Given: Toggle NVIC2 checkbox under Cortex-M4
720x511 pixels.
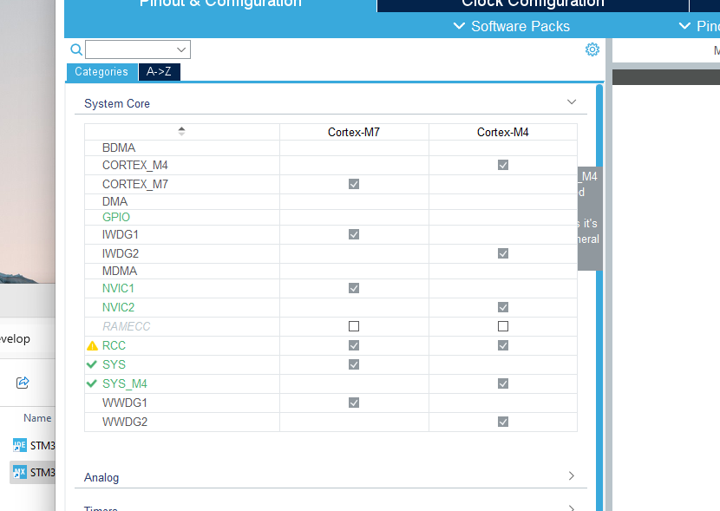Looking at the screenshot, I should tap(503, 307).
